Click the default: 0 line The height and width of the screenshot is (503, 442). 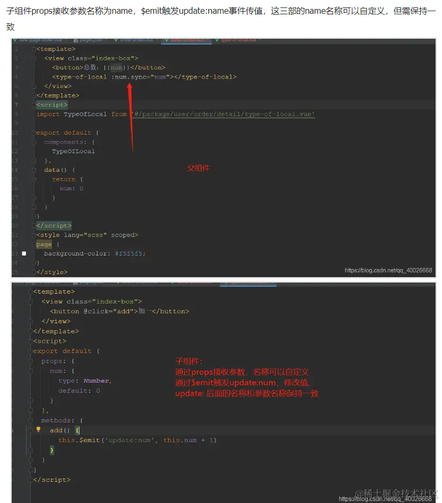[x=79, y=391]
